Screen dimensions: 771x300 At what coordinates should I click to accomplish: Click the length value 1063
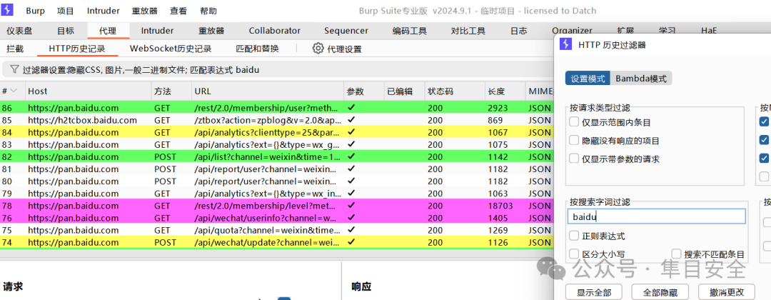click(x=498, y=194)
